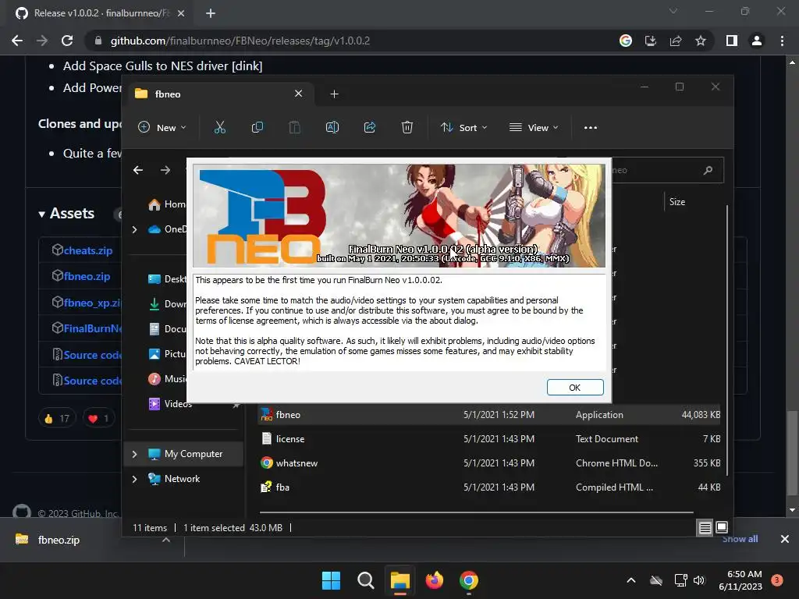Click the Paste icon in File Explorer toolbar
This screenshot has width=799, height=599.
[x=294, y=127]
